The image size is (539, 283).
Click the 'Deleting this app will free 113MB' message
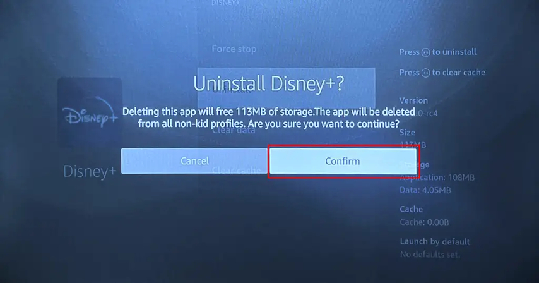(268, 117)
